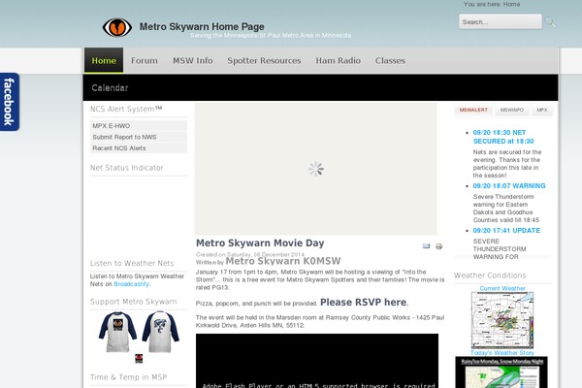582x388 pixels.
Task: Open Today's Weather Story link
Action: [x=502, y=353]
